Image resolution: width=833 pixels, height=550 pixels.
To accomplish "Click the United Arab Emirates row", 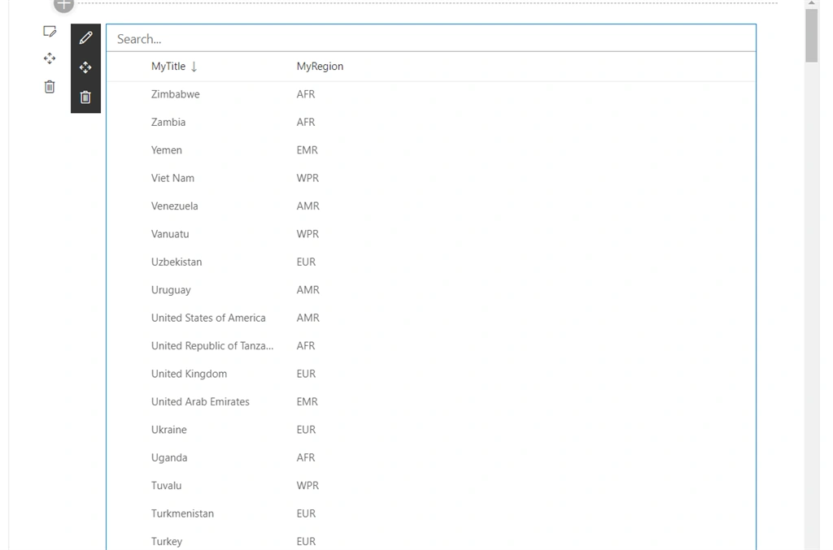I will (431, 401).
